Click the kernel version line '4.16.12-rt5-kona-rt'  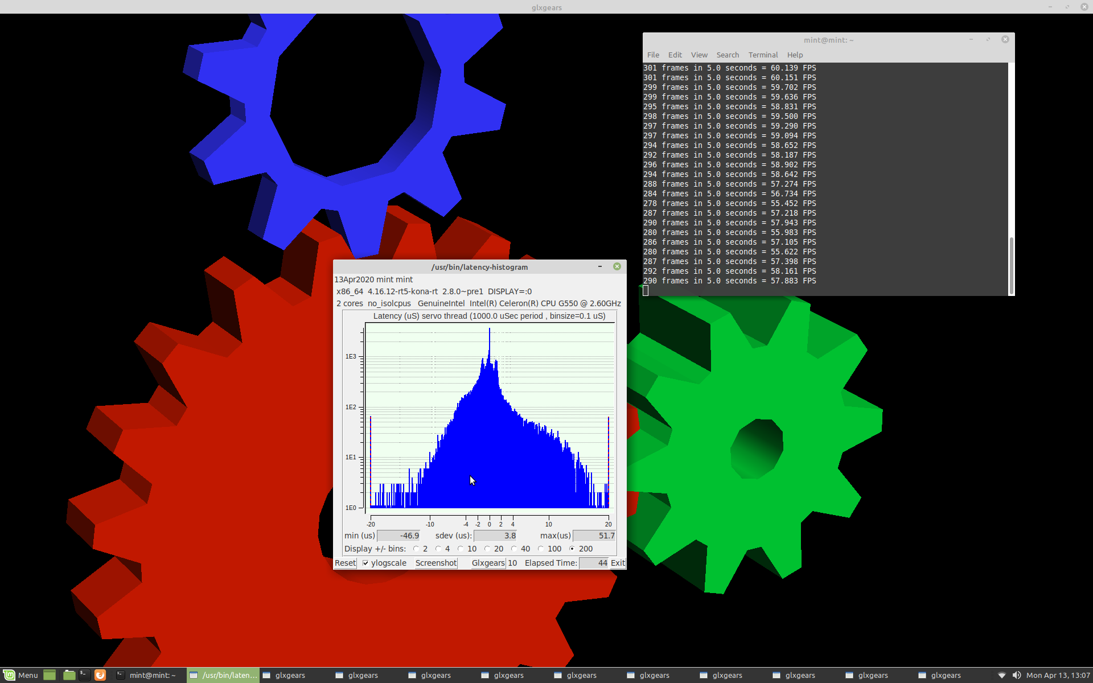403,291
